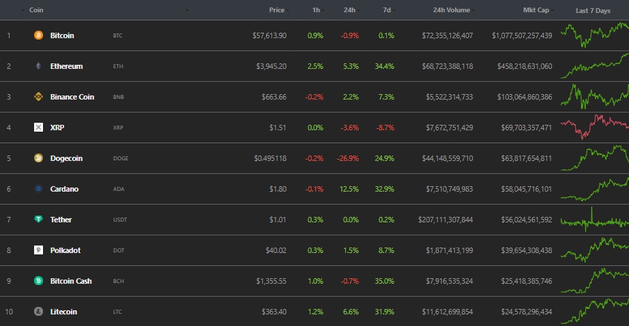Screen dimensions: 629x326
Task: Click the Coin column header
Action: coord(36,10)
